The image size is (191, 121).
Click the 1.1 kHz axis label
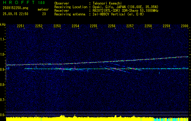pos(2,39)
